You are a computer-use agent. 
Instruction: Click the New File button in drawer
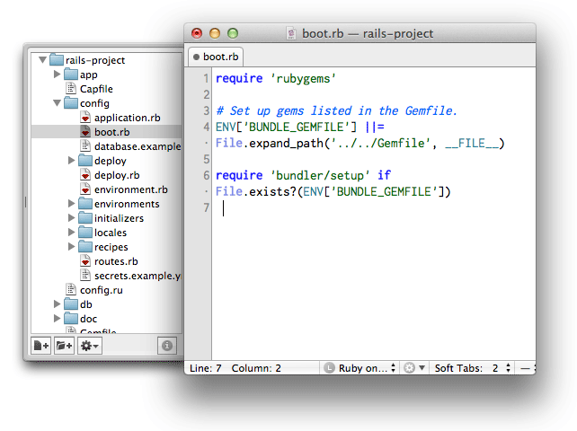pos(41,345)
